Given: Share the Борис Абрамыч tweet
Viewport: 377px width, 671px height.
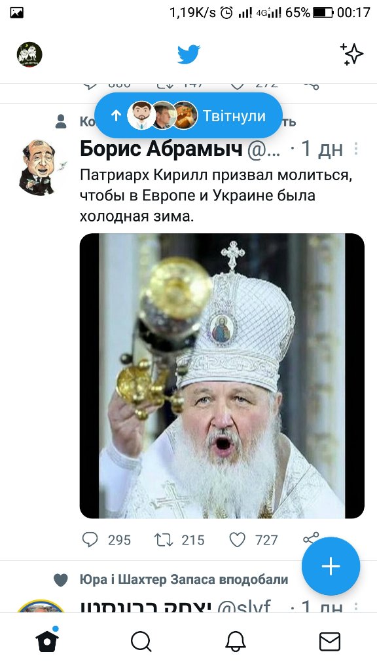Looking at the screenshot, I should click(311, 539).
